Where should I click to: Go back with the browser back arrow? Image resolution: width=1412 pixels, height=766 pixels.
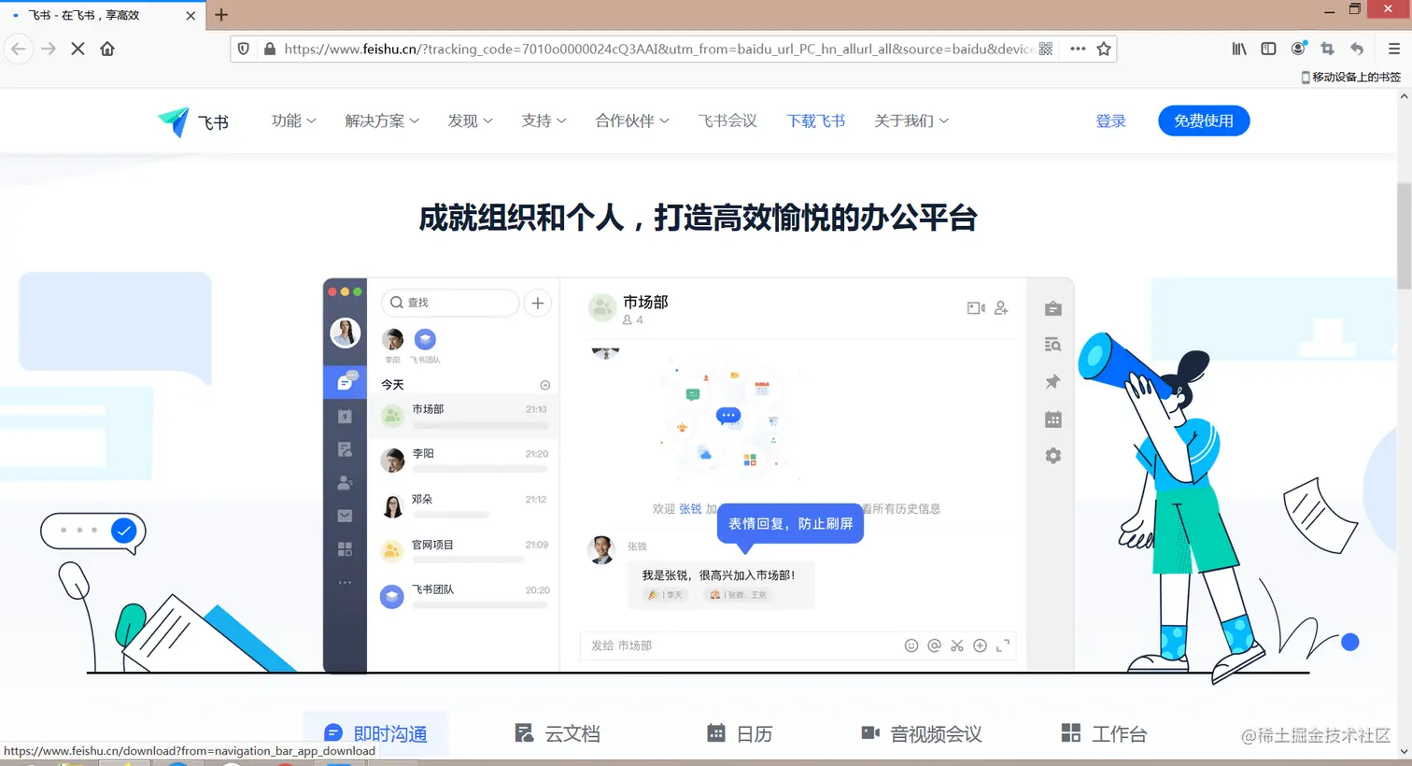(x=19, y=49)
